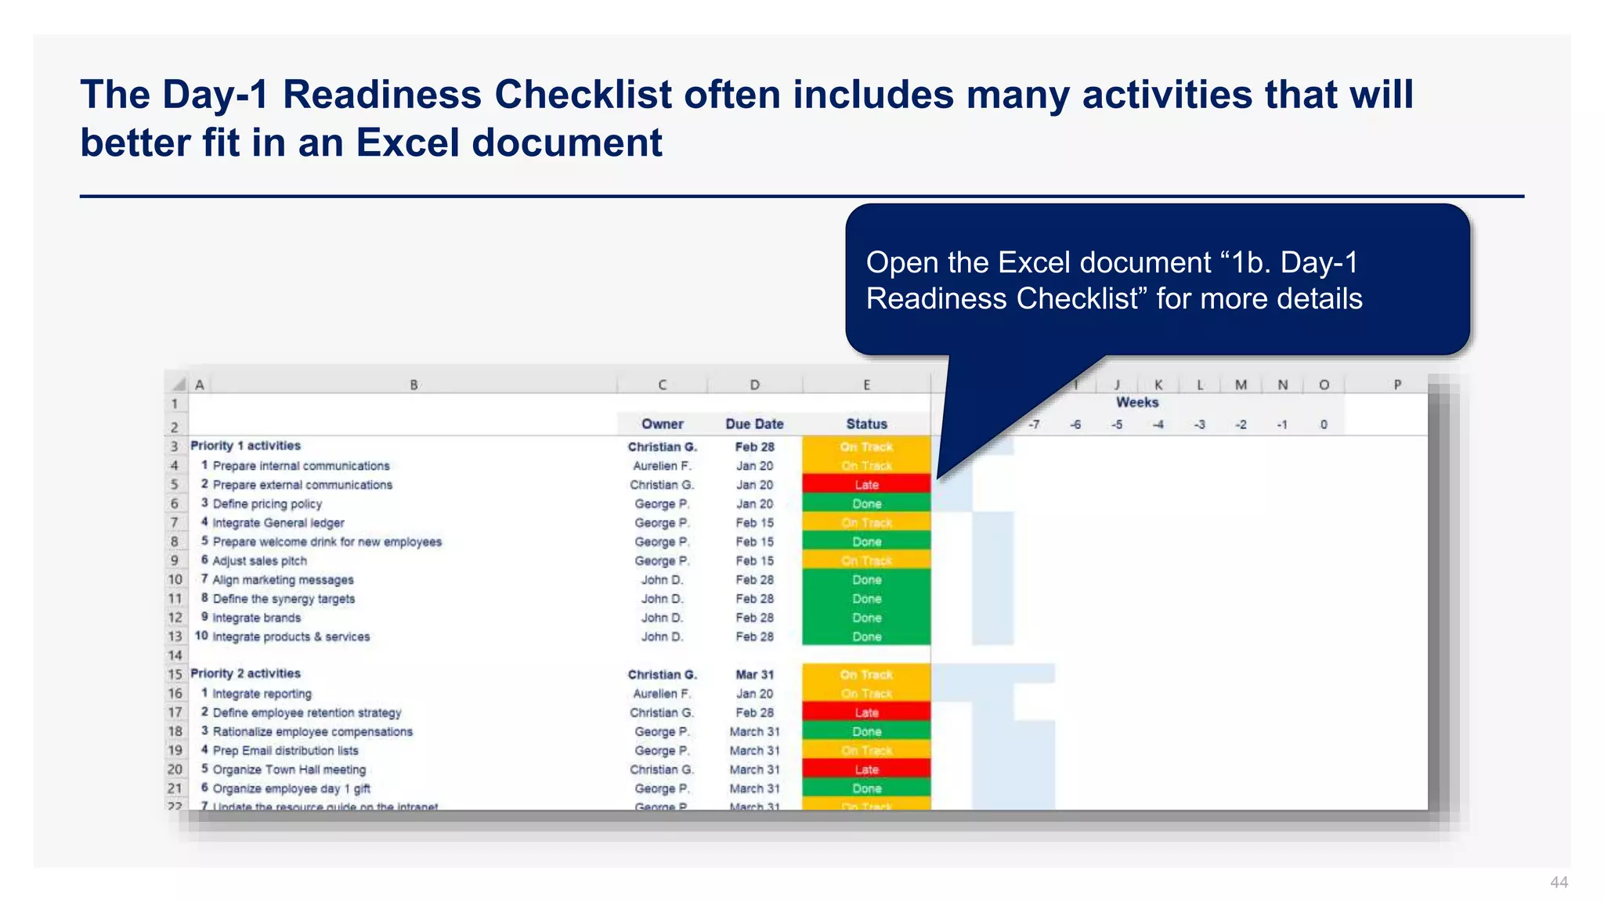
Task: Select column P header
Action: coord(1397,384)
